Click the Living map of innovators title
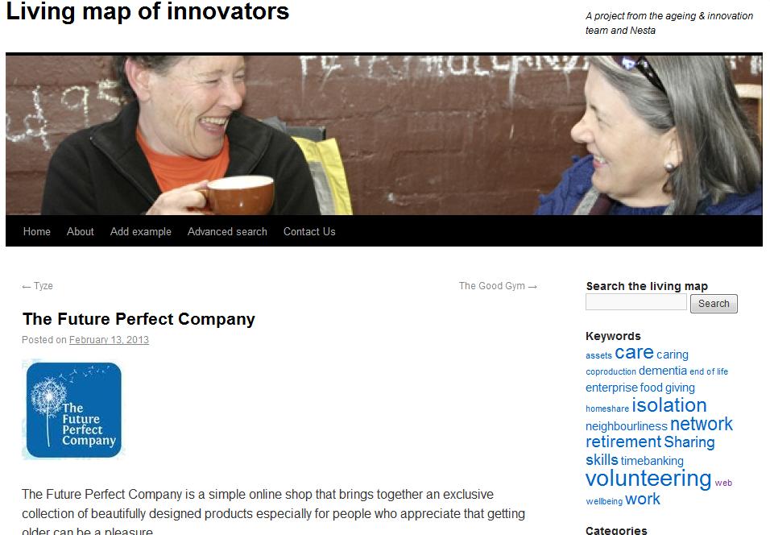The width and height of the screenshot is (770, 535). (x=147, y=11)
